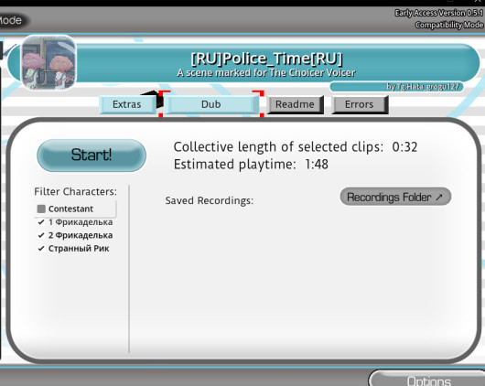The height and width of the screenshot is (386, 485).
Task: Uncheck the 1 Фрикаделька character filter
Action: click(x=75, y=222)
